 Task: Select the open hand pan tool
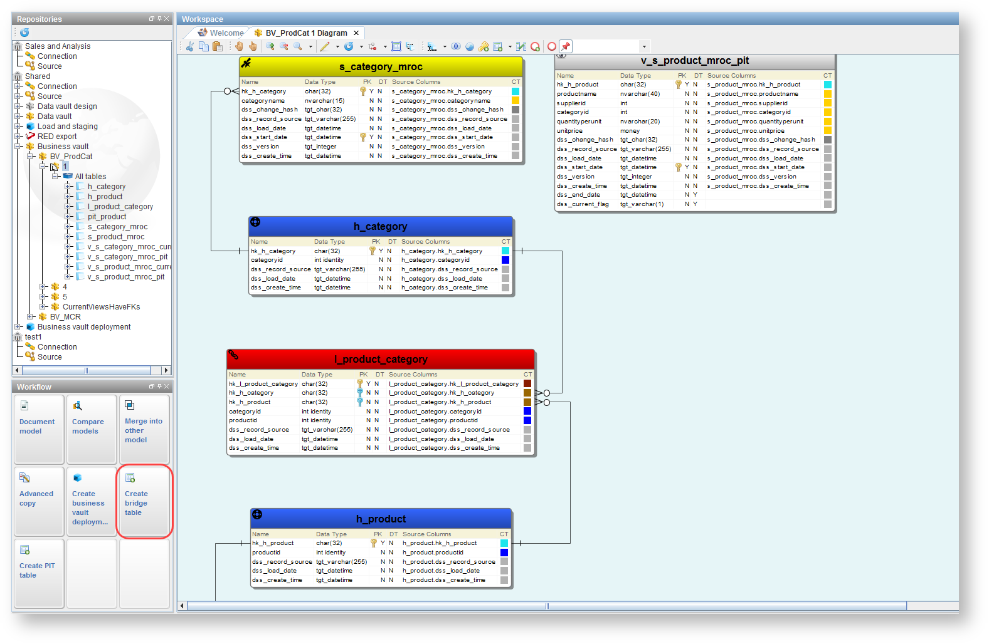(239, 46)
